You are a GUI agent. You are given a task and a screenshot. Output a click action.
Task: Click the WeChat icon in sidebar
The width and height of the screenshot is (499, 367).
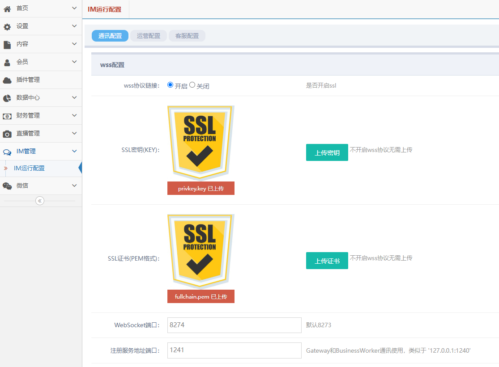[x=7, y=186]
